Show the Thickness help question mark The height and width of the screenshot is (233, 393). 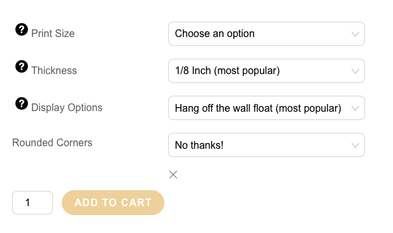22,66
